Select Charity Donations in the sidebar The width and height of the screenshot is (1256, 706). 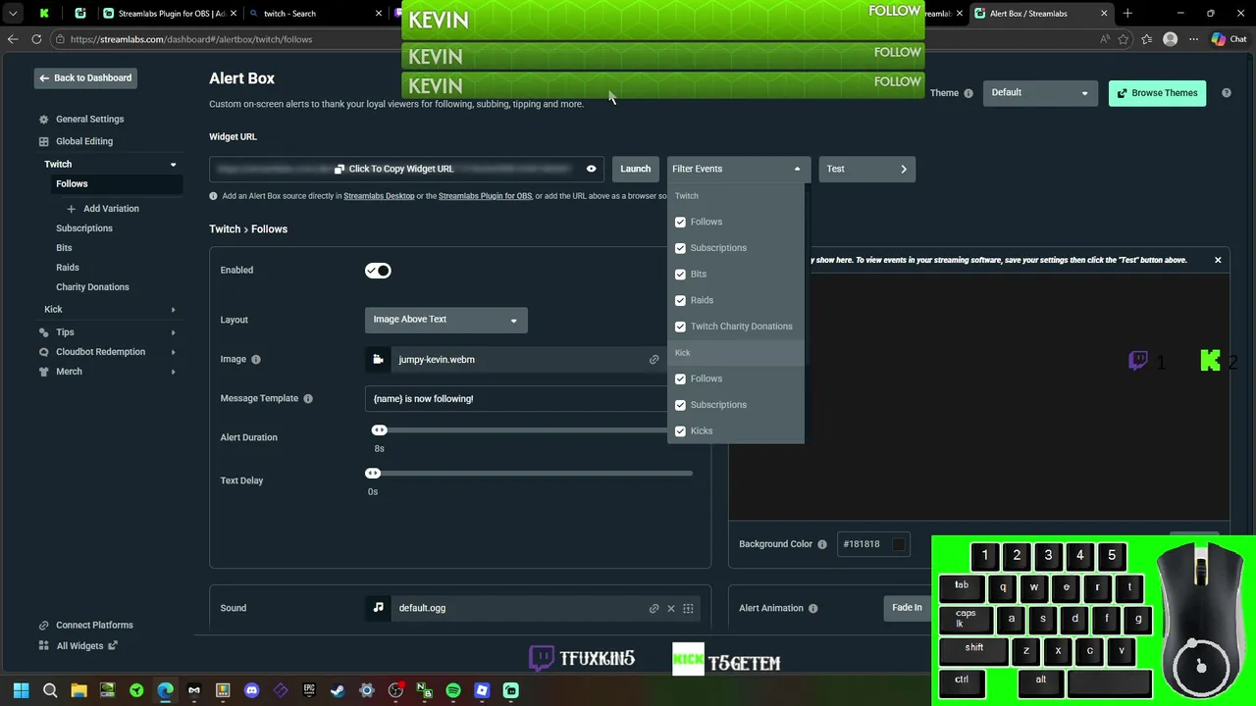coord(92,287)
